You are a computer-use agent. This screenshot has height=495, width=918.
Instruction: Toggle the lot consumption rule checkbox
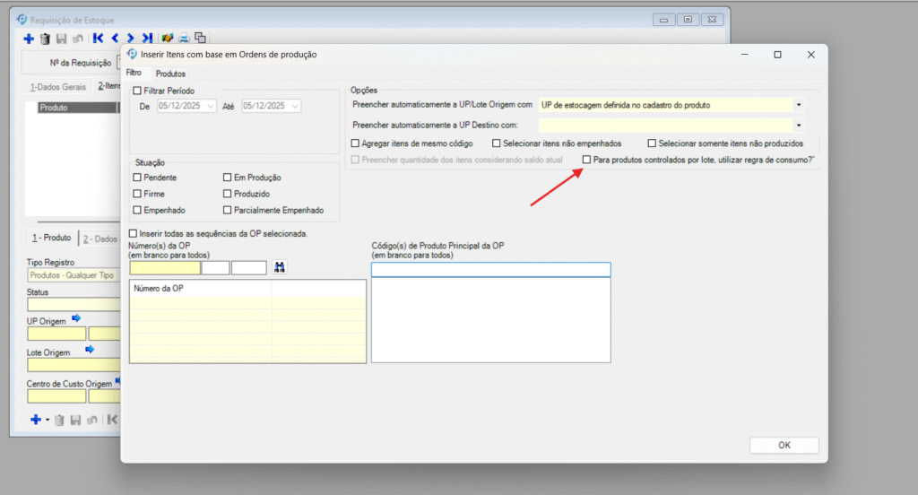point(586,159)
